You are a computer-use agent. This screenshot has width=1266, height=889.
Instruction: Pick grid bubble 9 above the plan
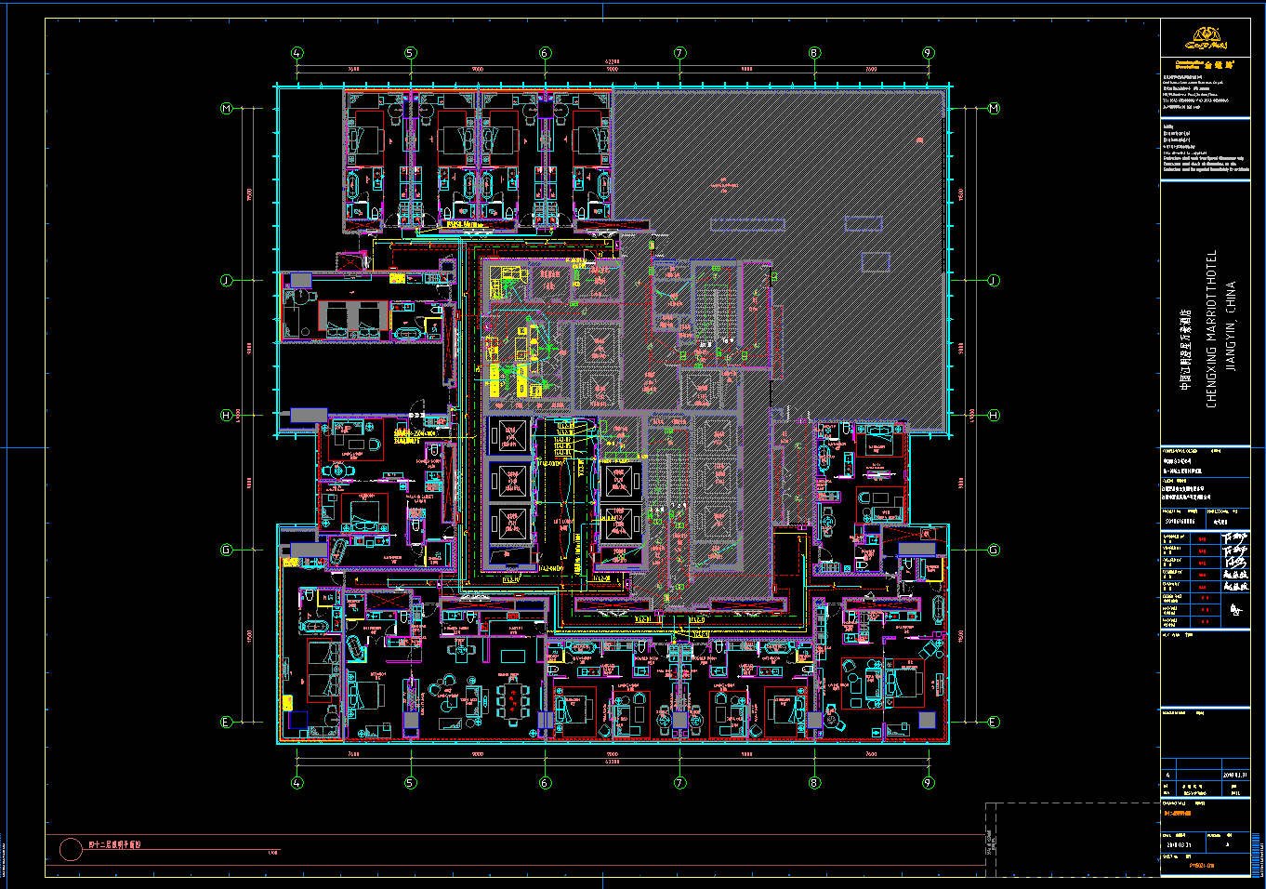[928, 53]
